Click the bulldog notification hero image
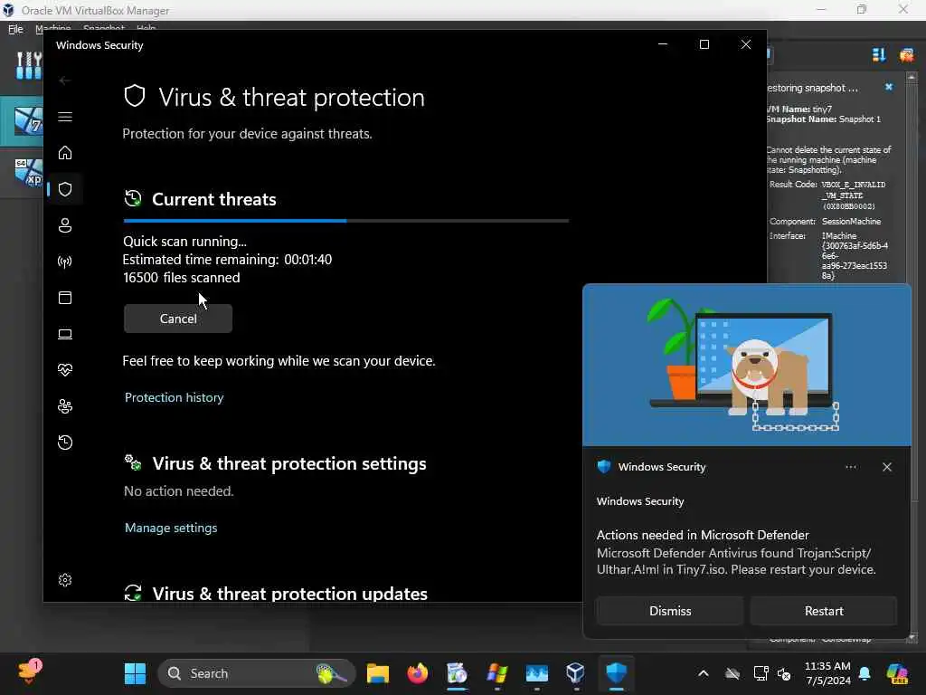926x695 pixels. 746,366
